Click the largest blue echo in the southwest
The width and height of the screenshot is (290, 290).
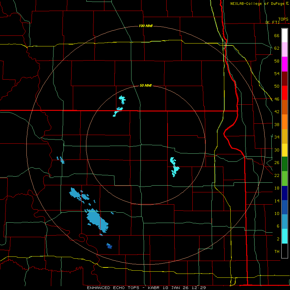tap(97, 220)
